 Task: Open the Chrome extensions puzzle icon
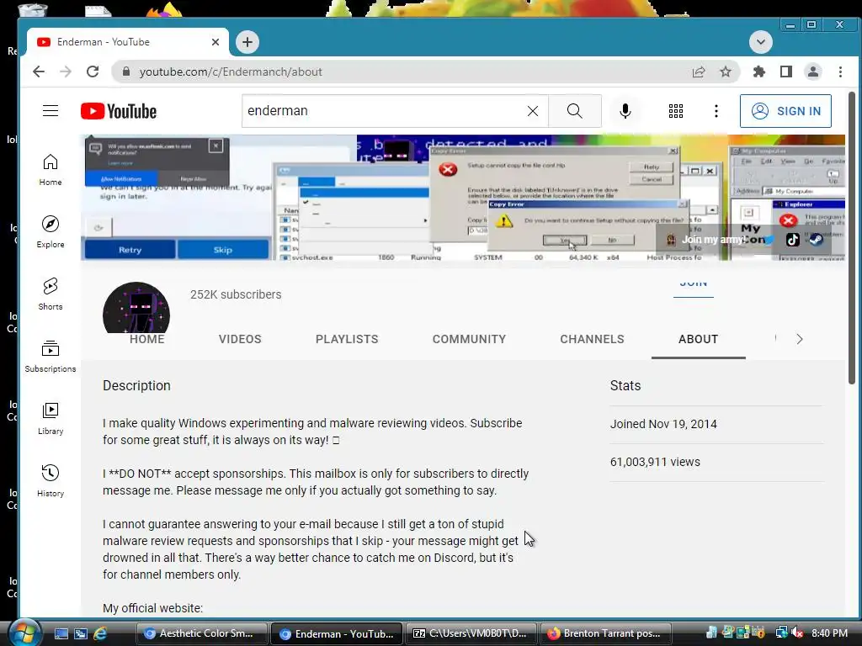759,71
